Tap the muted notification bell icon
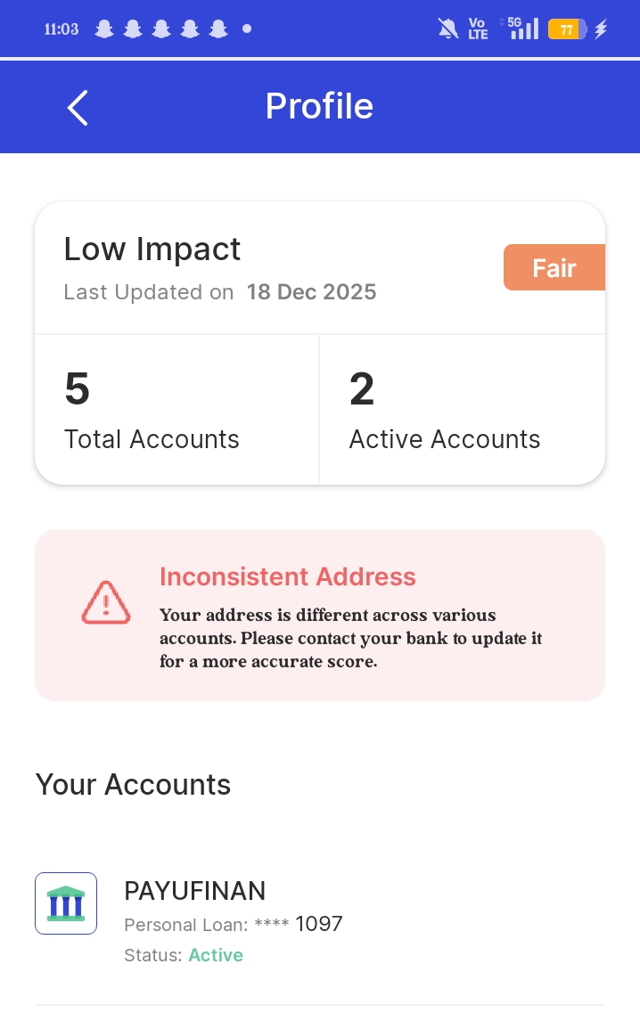This screenshot has height=1013, width=640. pyautogui.click(x=448, y=29)
